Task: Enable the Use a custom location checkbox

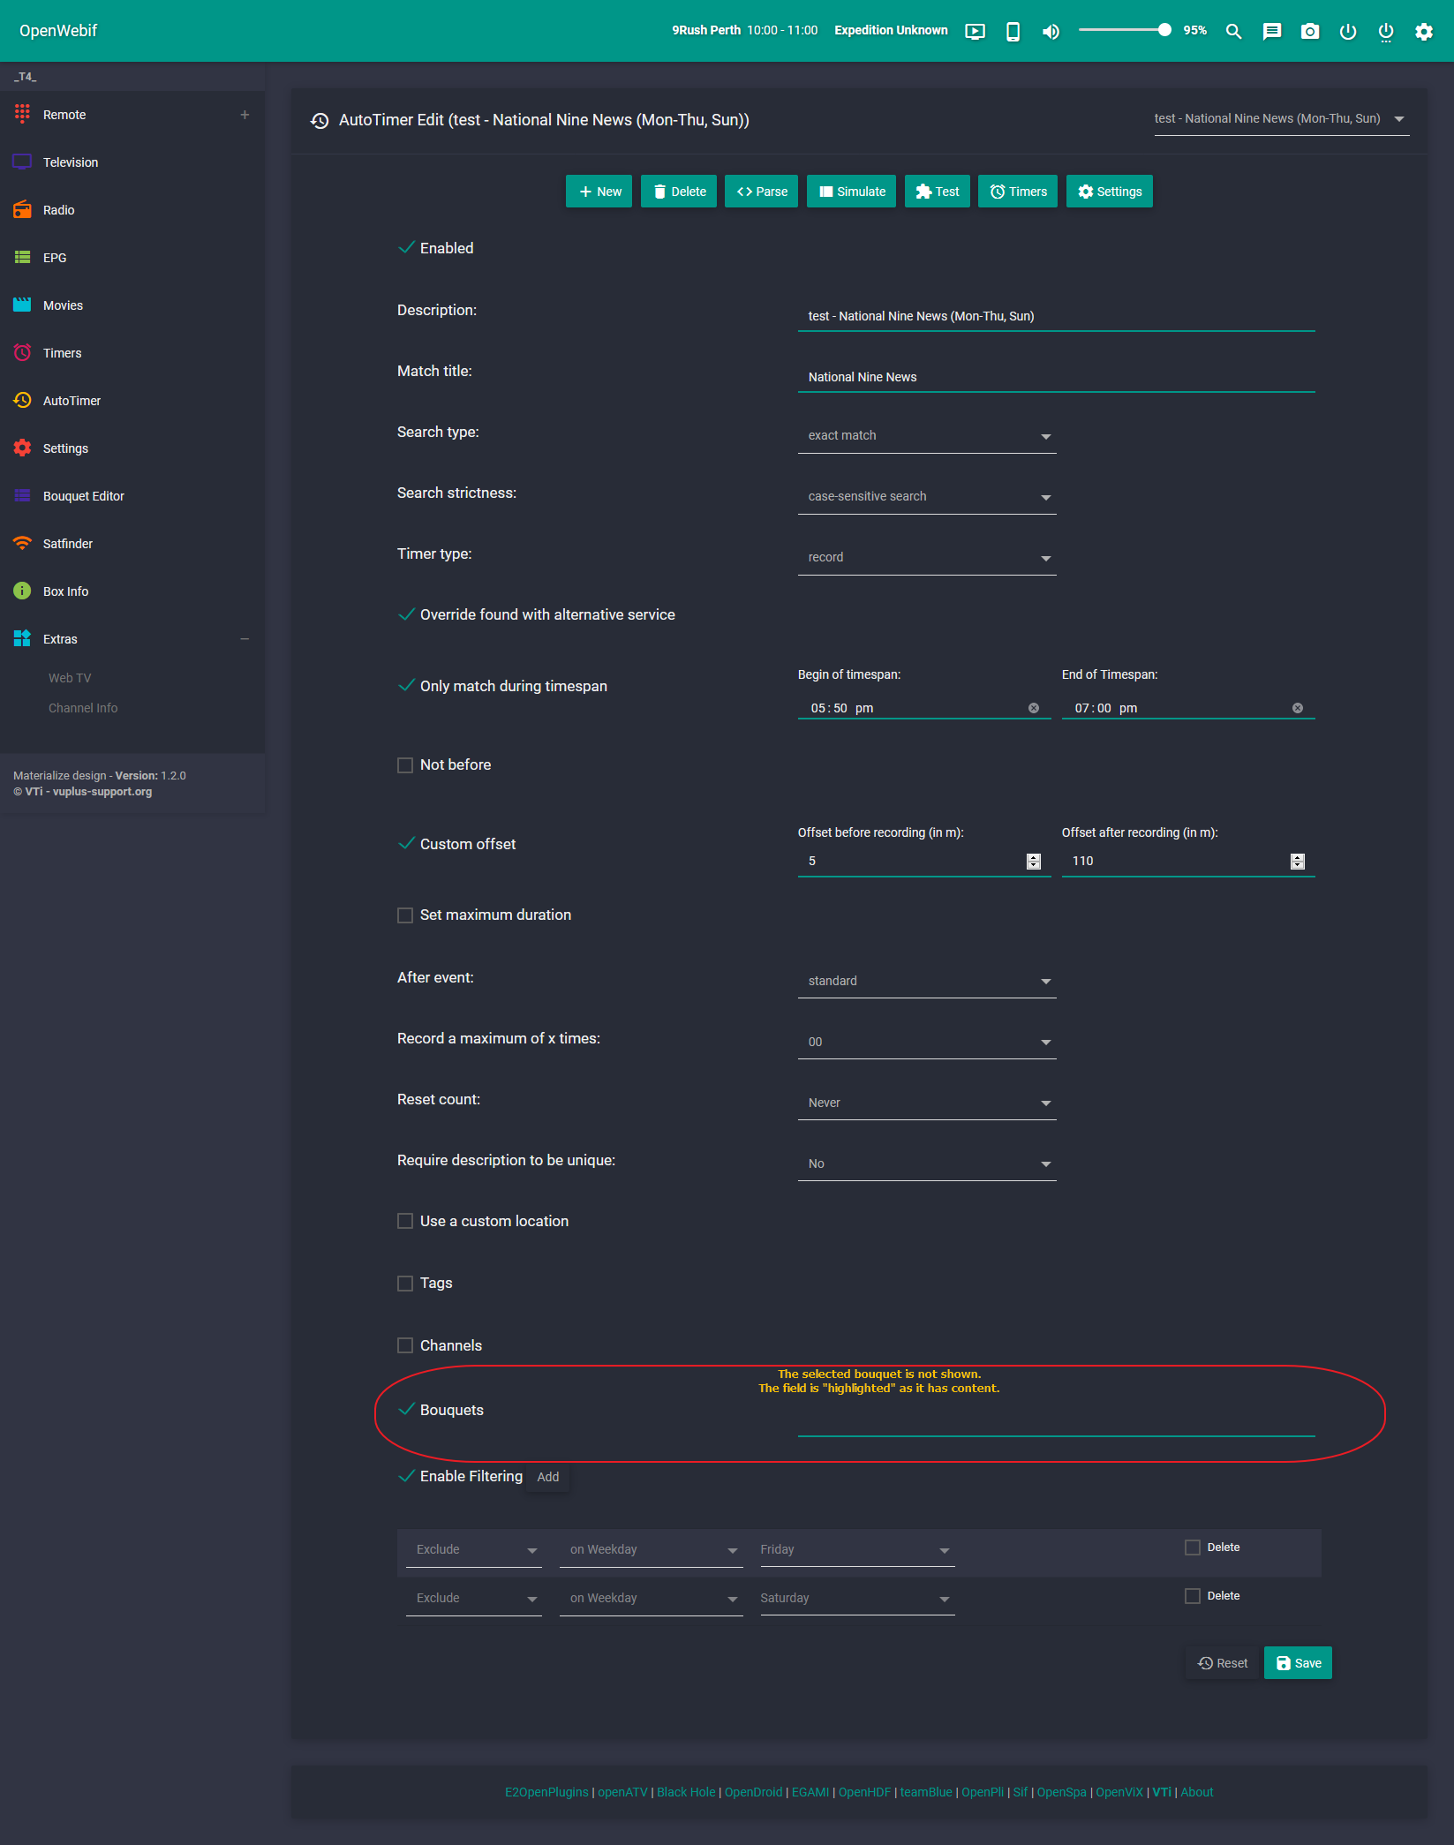Action: click(405, 1221)
